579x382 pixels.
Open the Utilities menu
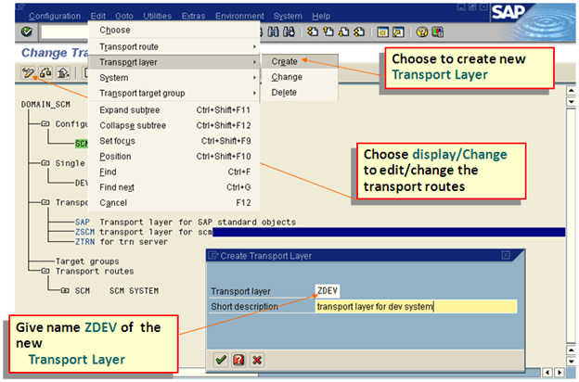pyautogui.click(x=158, y=17)
